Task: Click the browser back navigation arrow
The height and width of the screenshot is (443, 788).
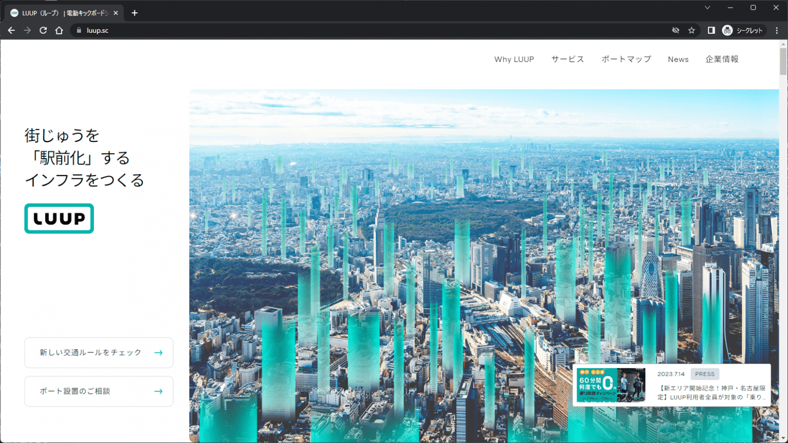Action: point(11,30)
